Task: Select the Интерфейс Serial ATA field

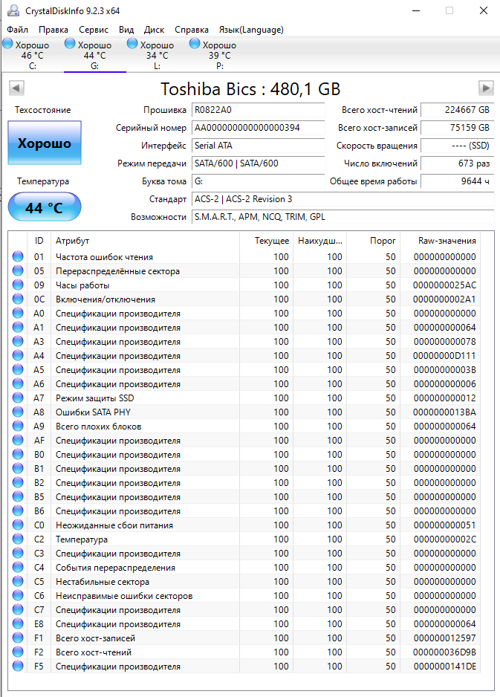Action: pos(259,146)
